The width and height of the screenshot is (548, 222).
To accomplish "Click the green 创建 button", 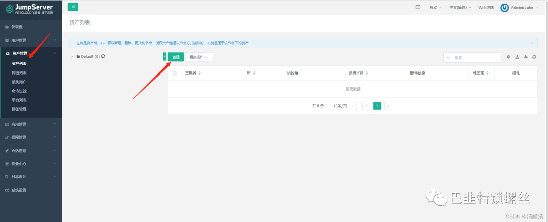I will point(176,57).
